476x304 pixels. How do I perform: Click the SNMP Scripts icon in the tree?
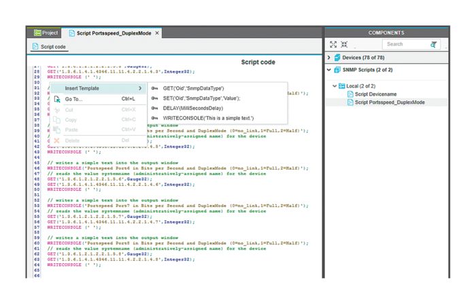click(x=337, y=70)
